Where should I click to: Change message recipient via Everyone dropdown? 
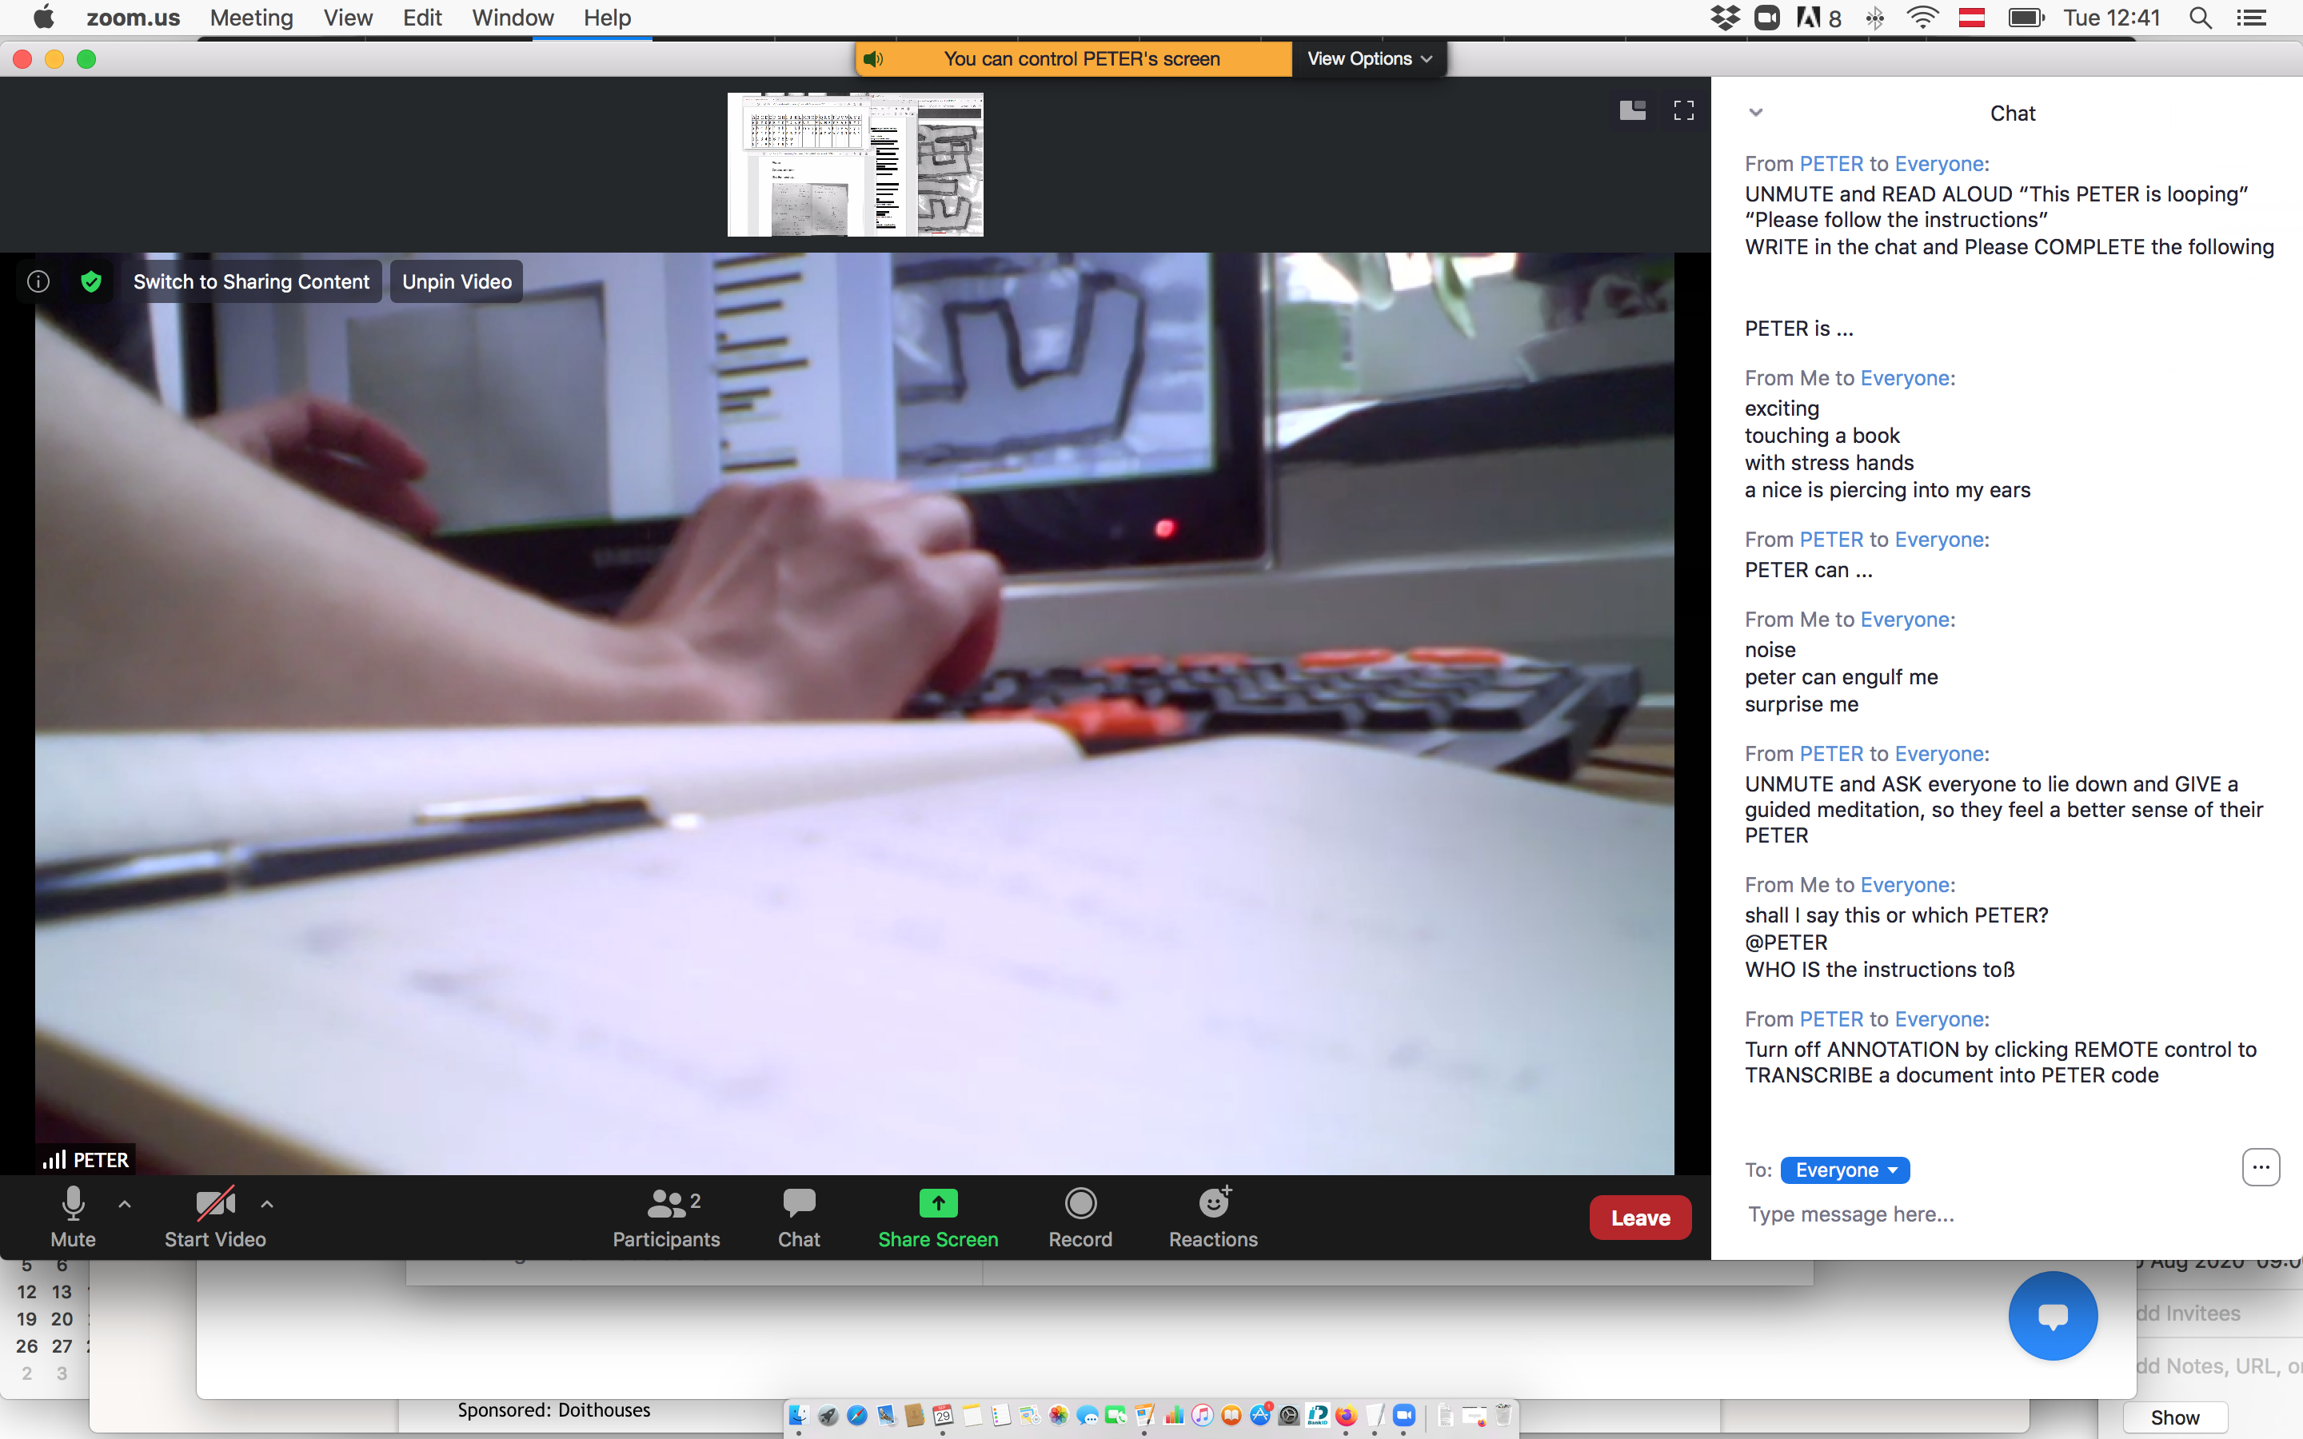click(1844, 1170)
